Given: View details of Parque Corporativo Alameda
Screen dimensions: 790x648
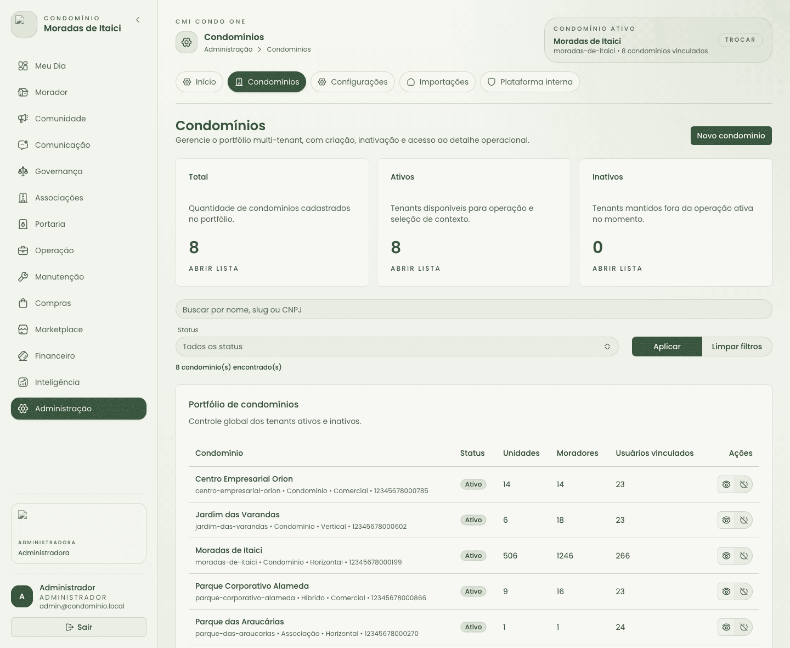Looking at the screenshot, I should point(726,591).
